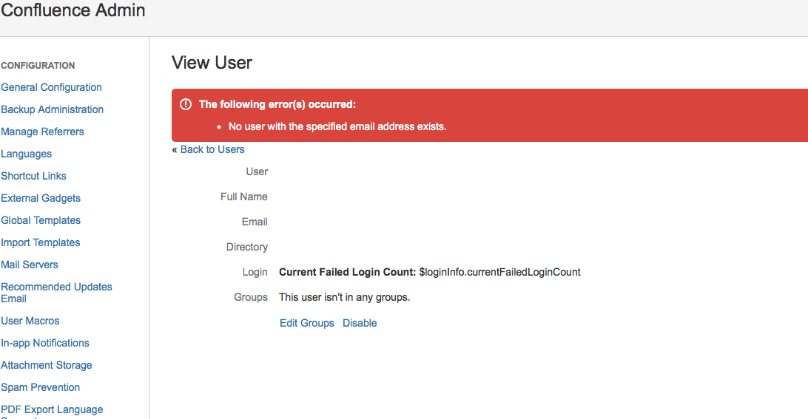Screen dimensions: 808x419
Task: Click the Login field label
Action: coord(255,272)
